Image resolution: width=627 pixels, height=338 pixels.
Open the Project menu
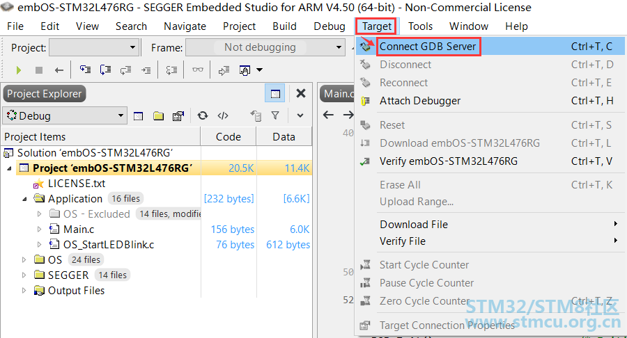coord(239,26)
